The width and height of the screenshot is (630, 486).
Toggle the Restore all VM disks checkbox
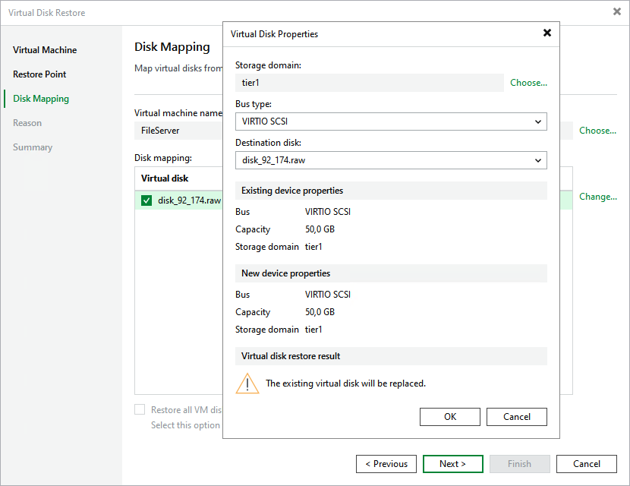[x=140, y=409]
